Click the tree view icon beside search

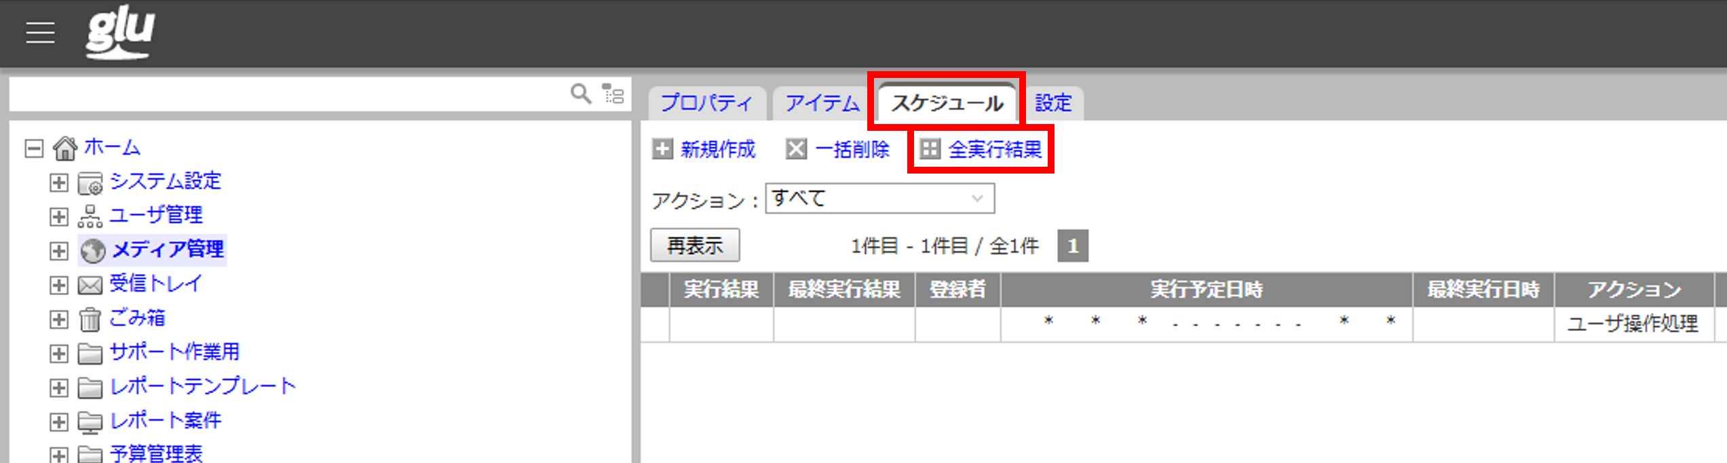click(x=613, y=94)
